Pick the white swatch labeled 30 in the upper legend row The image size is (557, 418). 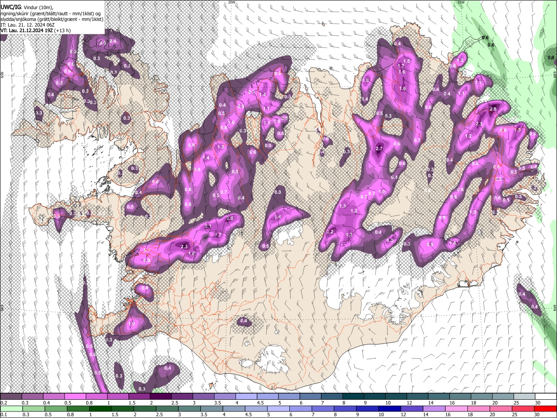pos(546,396)
